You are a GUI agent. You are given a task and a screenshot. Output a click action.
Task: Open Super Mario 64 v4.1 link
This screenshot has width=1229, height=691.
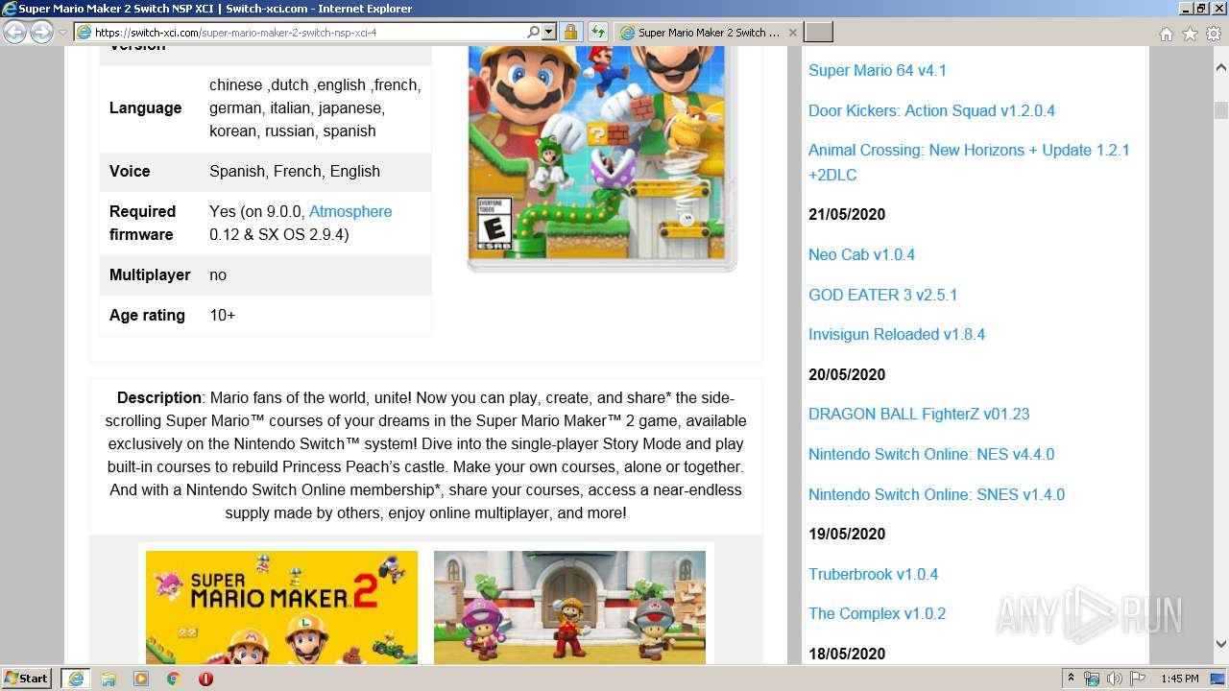pos(878,70)
